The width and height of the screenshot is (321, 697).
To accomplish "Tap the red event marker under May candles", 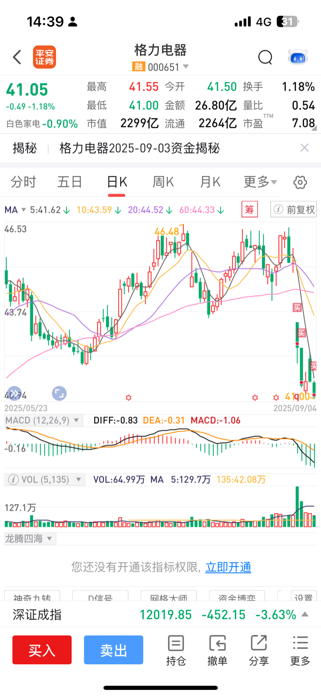I will 128,397.
